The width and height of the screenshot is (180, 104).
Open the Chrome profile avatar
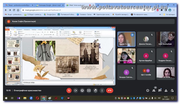tap(170, 10)
